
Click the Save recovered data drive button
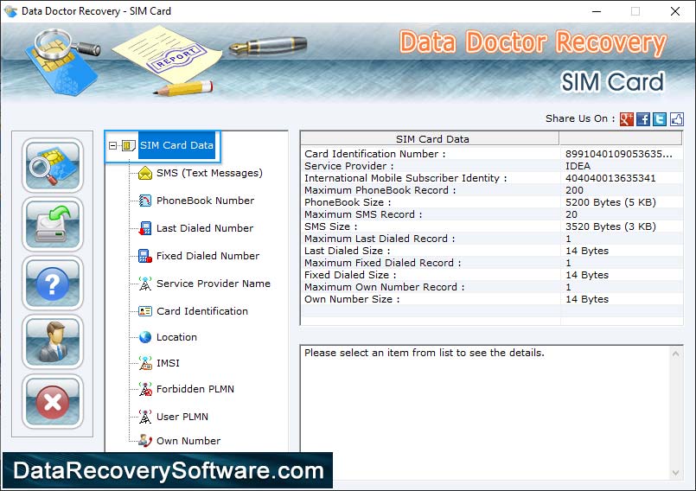53,224
